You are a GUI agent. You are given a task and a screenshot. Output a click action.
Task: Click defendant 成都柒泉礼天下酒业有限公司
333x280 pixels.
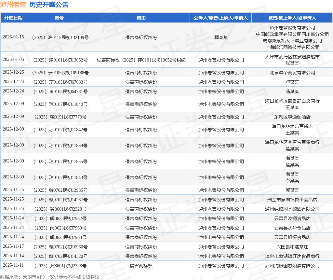292,41
